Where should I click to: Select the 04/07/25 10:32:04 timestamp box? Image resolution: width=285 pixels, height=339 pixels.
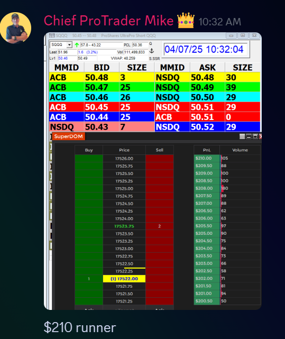(x=205, y=49)
